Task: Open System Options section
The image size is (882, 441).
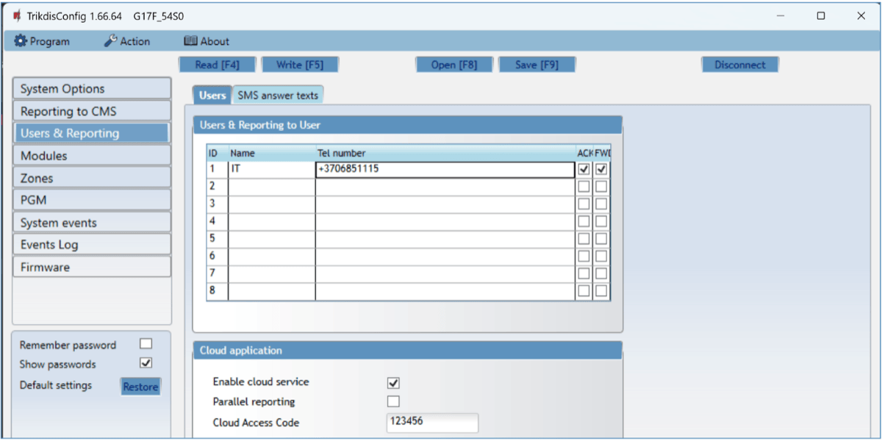Action: pos(91,89)
